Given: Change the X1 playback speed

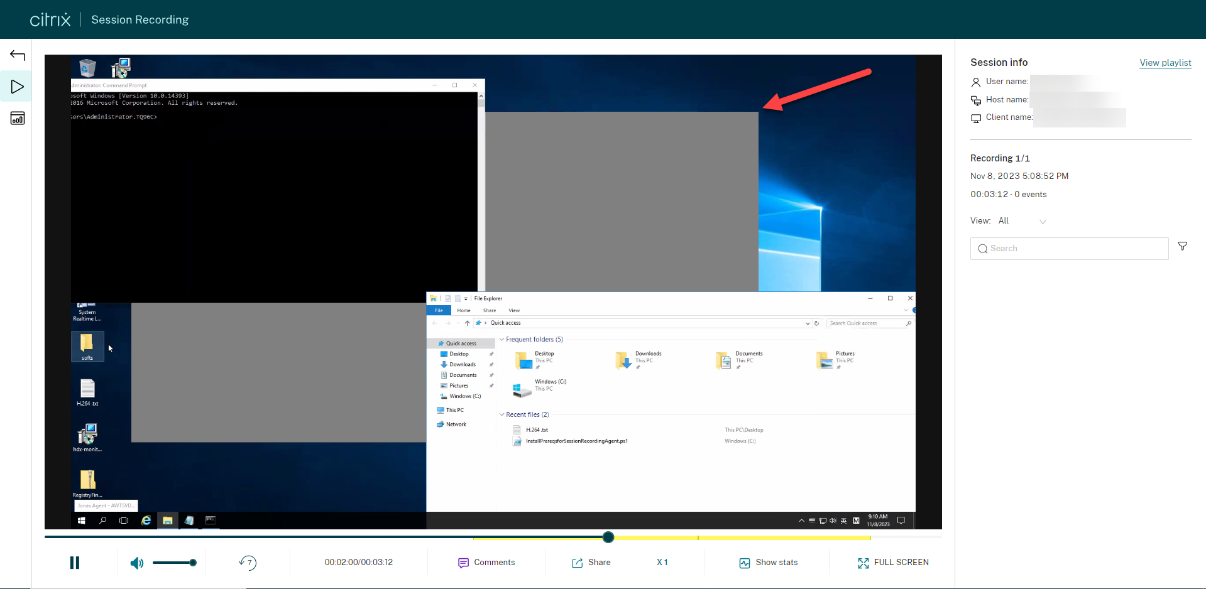Looking at the screenshot, I should point(662,563).
